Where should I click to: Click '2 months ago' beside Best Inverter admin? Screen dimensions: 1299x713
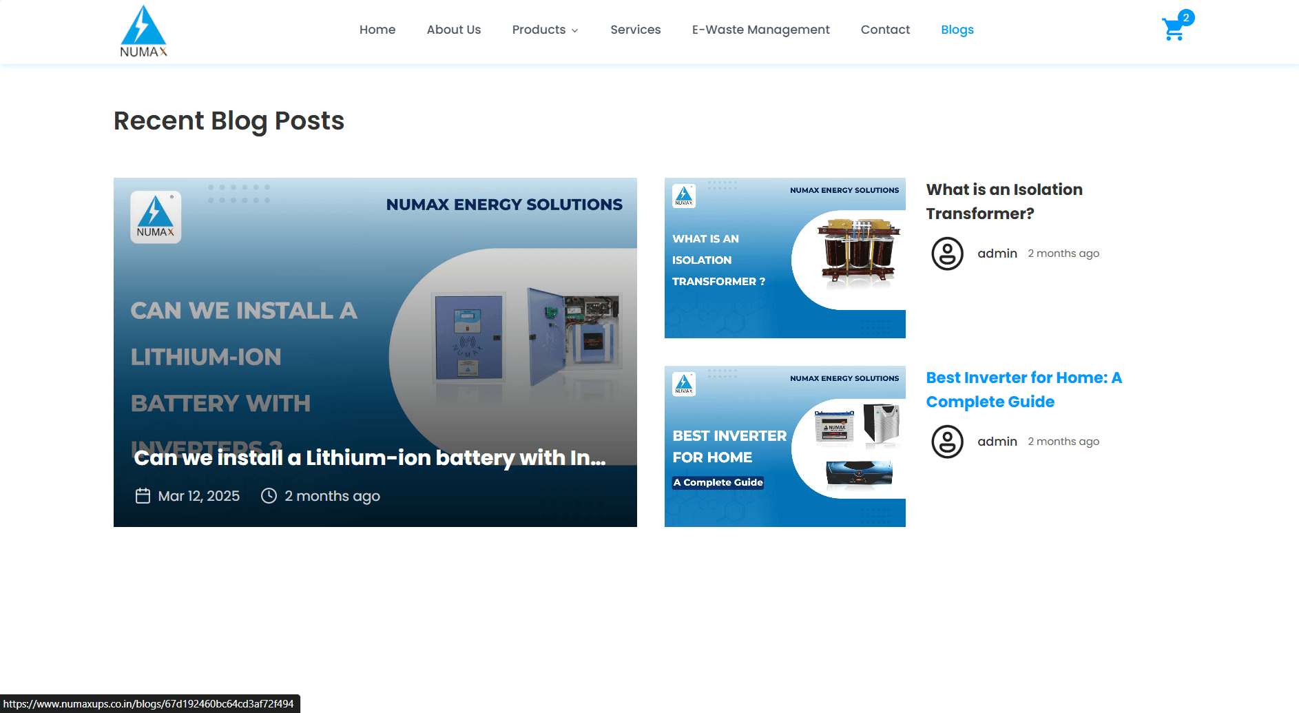[x=1063, y=442]
